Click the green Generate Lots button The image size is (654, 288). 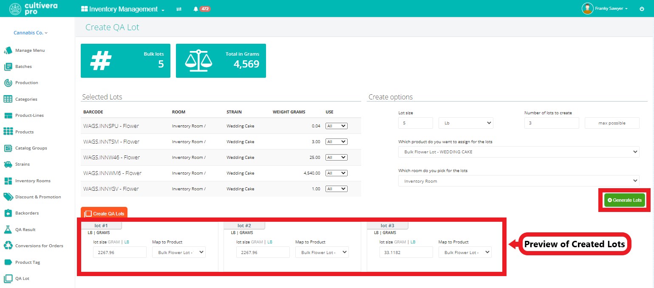point(625,200)
